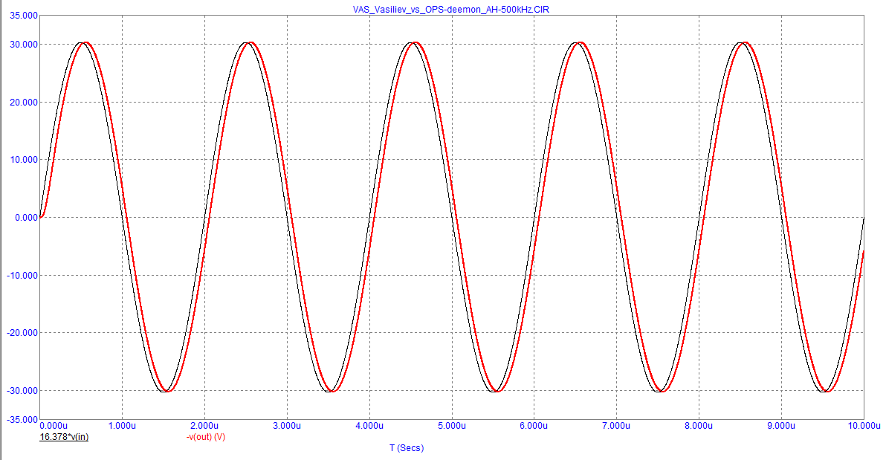The image size is (886, 460).
Task: Click the 0.000 y-axis value
Action: tap(26, 218)
